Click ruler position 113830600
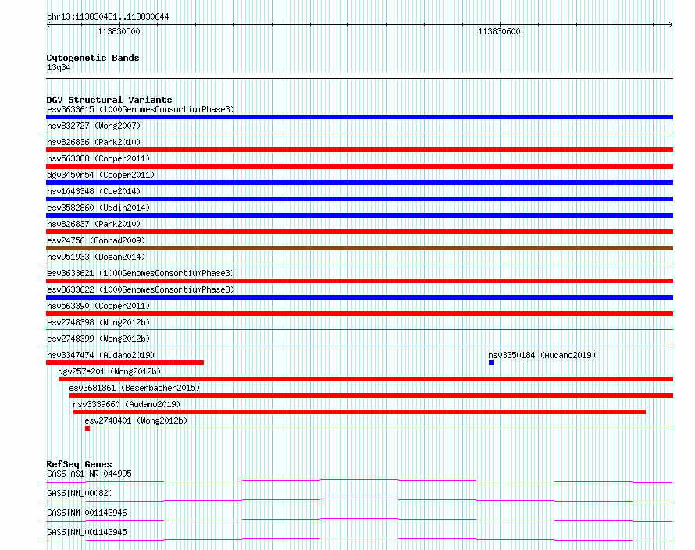This screenshot has height=550, width=695. tap(499, 31)
